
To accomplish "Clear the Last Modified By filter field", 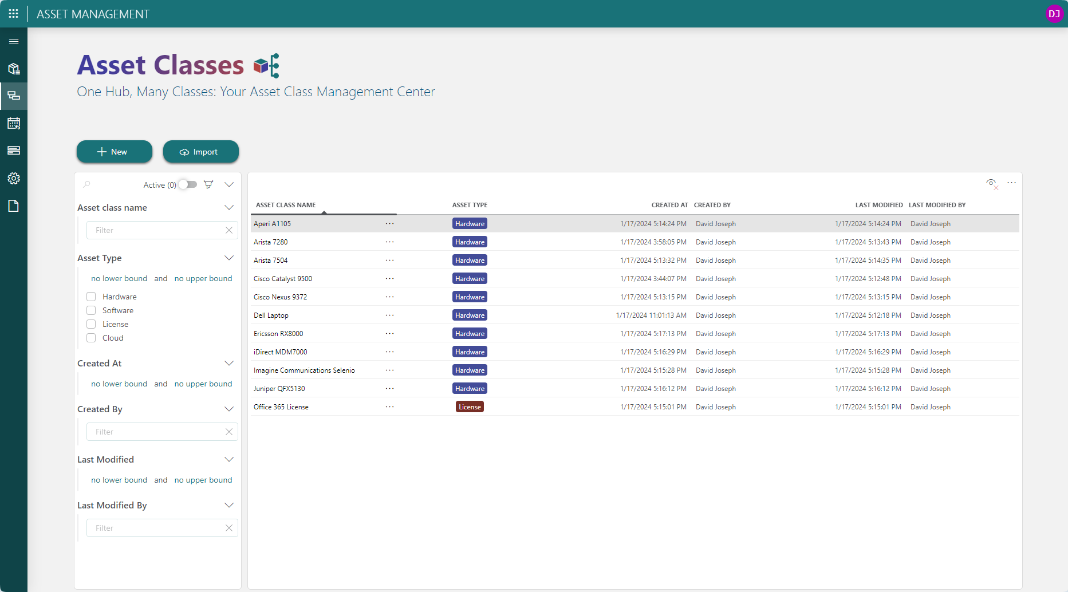I will point(229,528).
